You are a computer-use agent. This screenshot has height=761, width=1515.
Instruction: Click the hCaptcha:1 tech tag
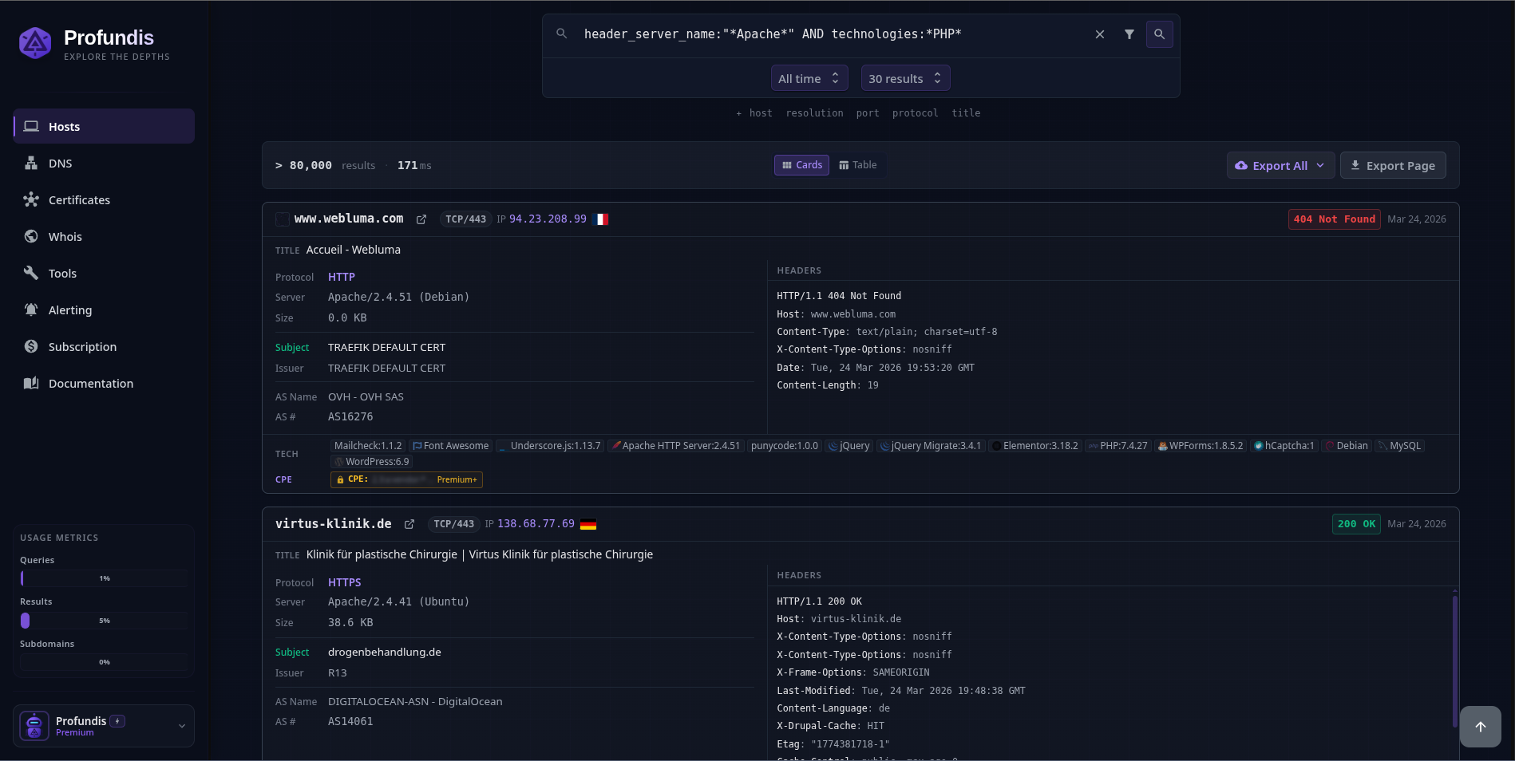(x=1284, y=446)
